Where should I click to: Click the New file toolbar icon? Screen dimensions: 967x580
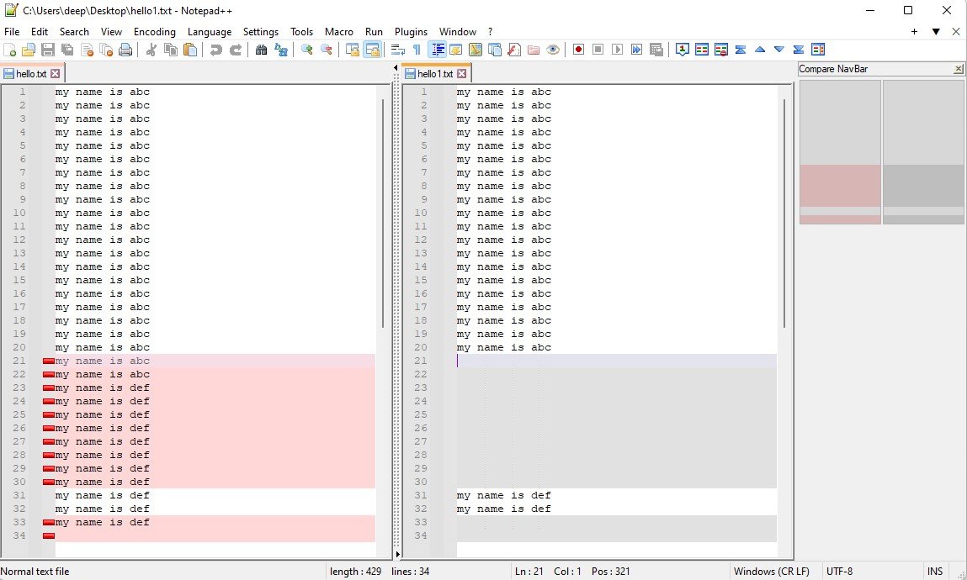tap(10, 50)
